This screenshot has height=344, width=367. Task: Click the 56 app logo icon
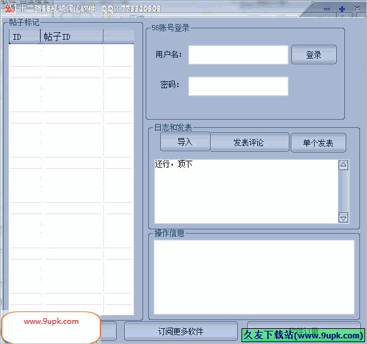point(11,9)
